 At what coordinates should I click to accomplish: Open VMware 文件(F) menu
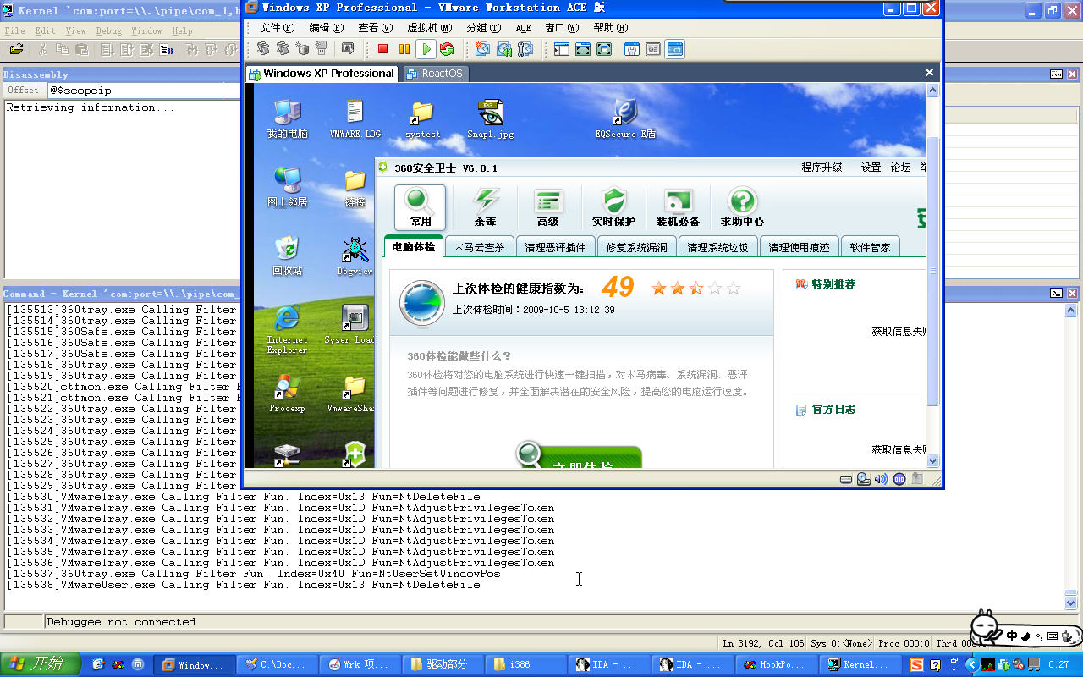[x=276, y=28]
